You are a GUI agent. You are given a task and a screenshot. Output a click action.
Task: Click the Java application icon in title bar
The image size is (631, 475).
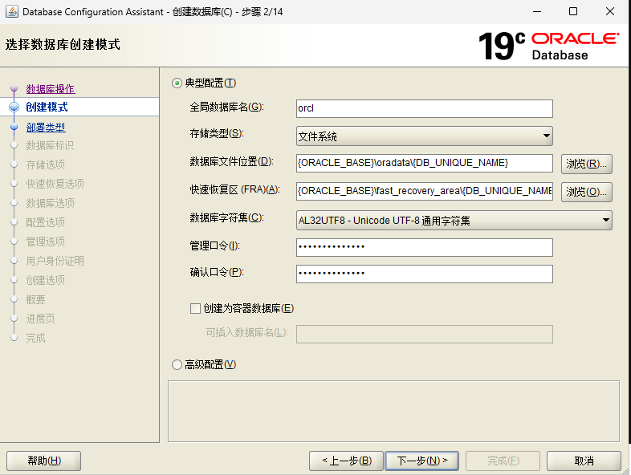(x=12, y=11)
